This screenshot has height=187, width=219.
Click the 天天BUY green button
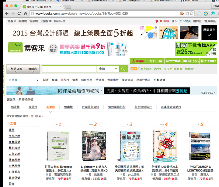tap(208, 61)
